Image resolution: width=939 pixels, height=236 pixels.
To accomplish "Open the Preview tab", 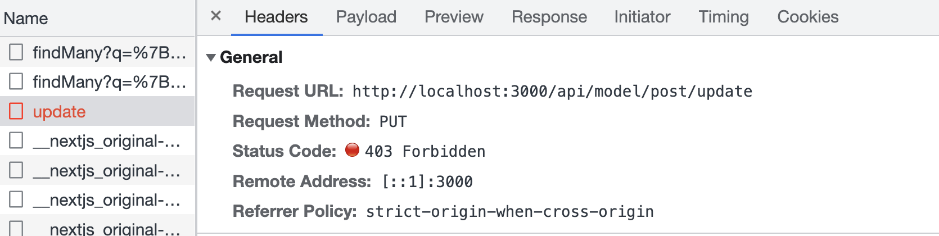I will 454,17.
